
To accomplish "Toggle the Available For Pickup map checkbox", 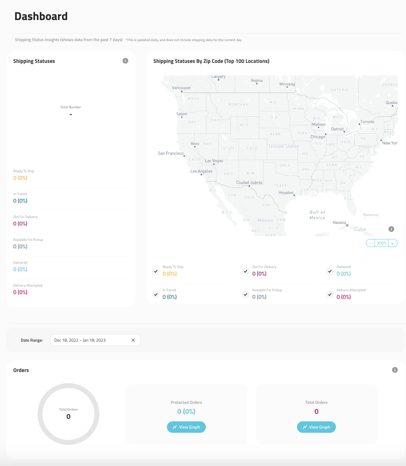I will coord(246,294).
